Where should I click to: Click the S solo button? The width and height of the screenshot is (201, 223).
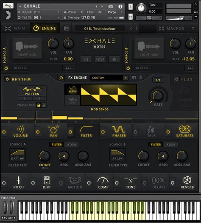click(x=131, y=7)
